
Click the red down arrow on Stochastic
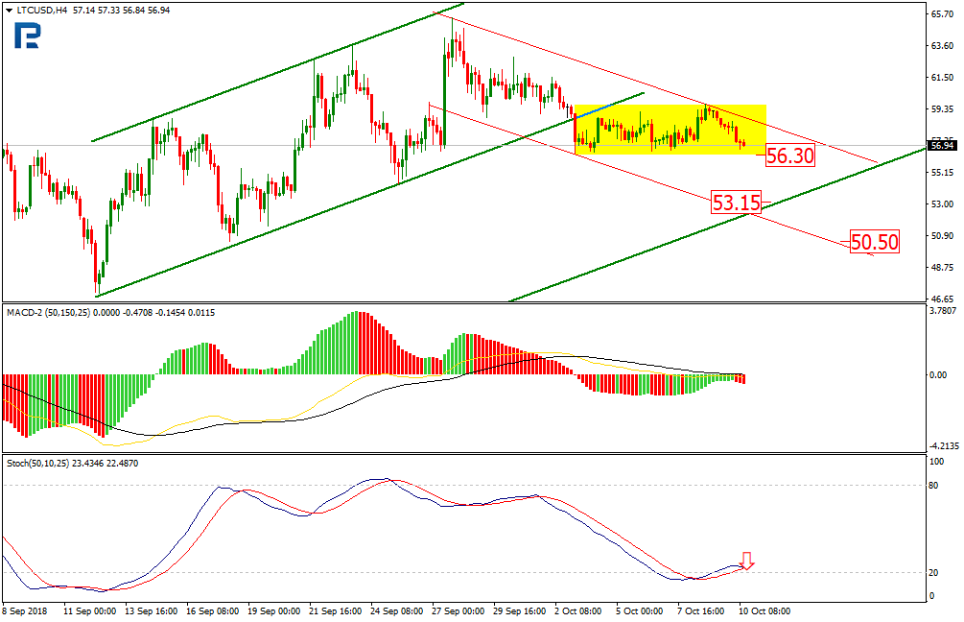coord(747,561)
